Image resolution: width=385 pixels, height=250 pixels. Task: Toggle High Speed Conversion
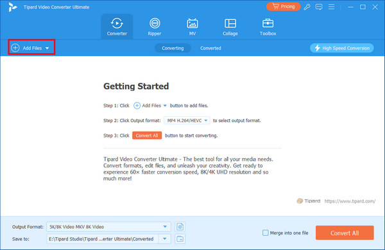(x=342, y=48)
